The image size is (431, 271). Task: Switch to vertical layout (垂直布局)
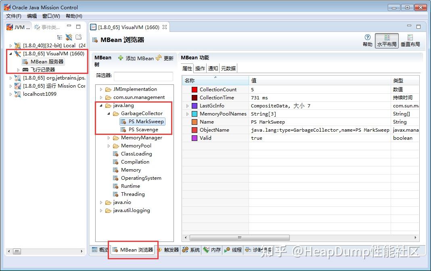pyautogui.click(x=410, y=40)
